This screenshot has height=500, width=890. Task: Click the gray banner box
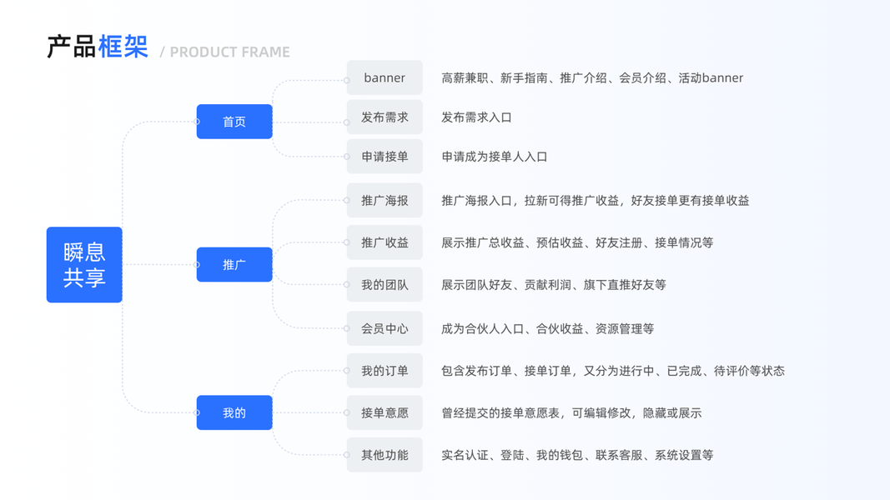coord(385,77)
